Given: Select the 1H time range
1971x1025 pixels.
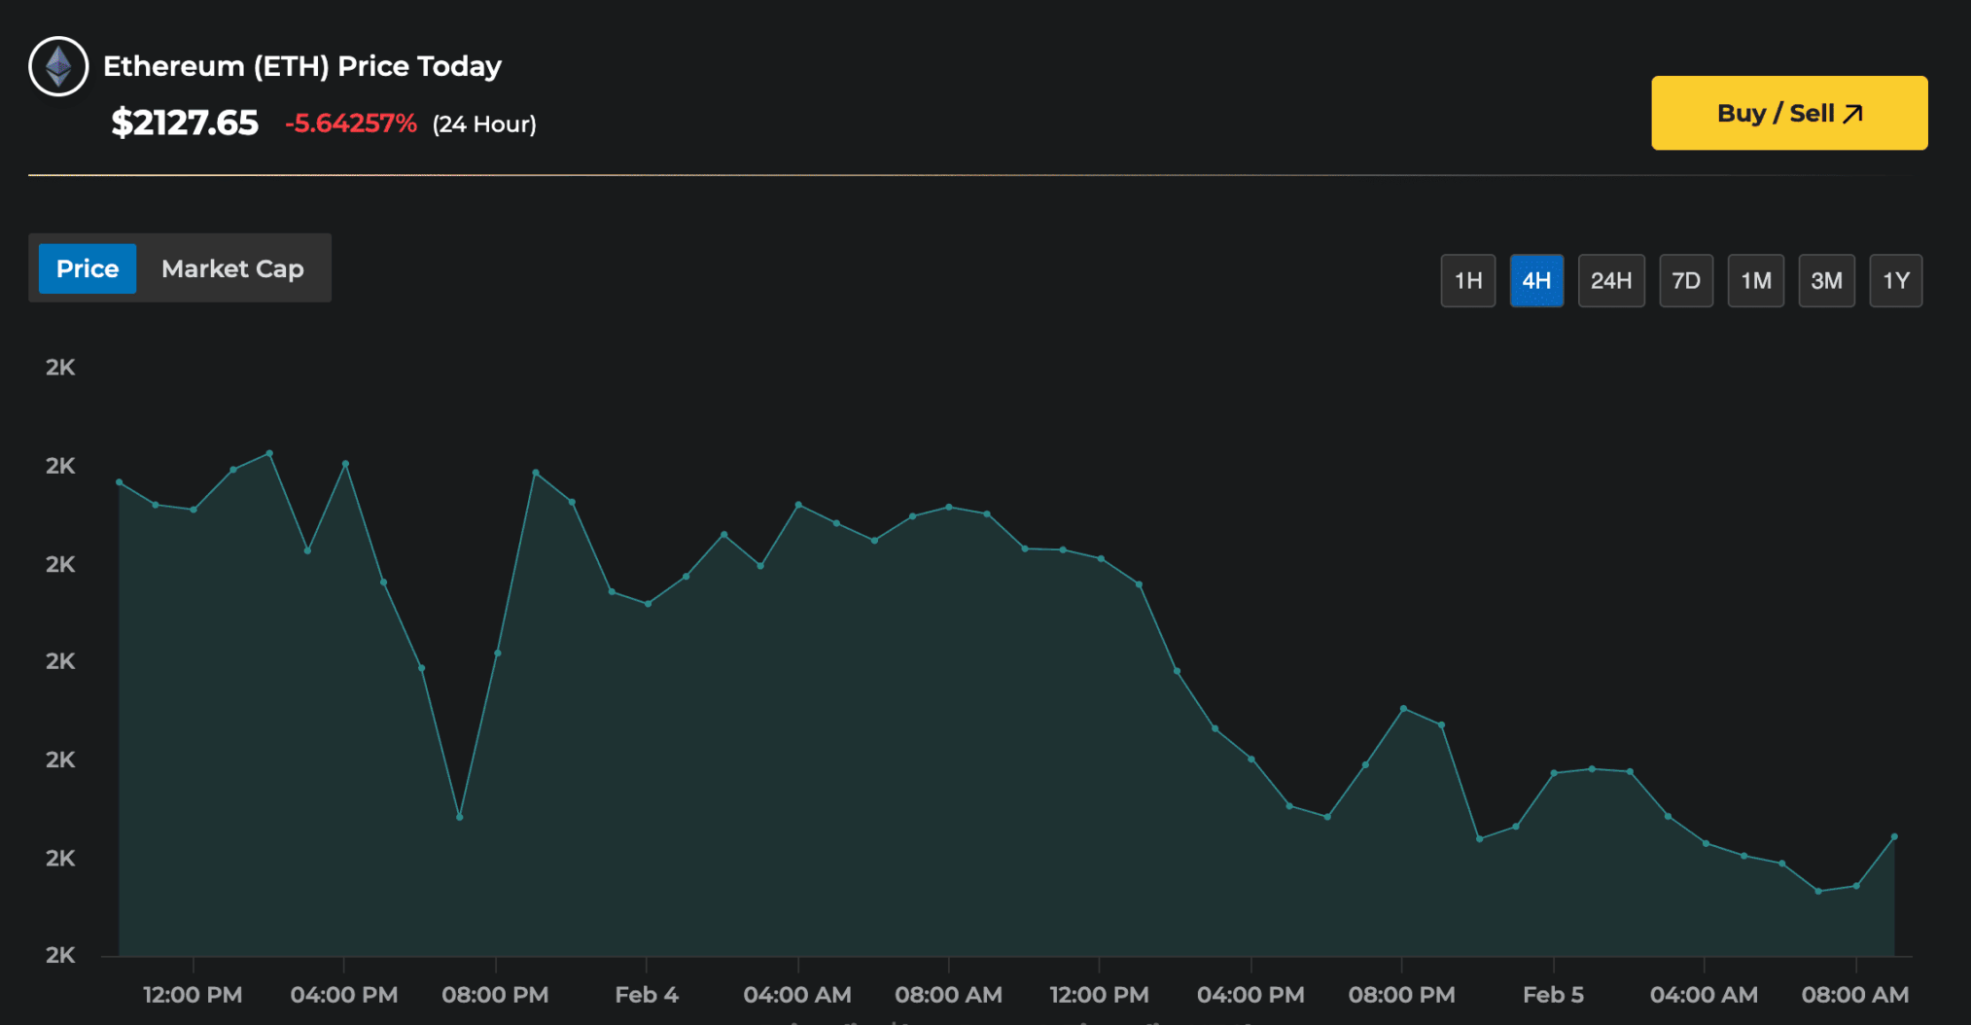Looking at the screenshot, I should 1467,281.
